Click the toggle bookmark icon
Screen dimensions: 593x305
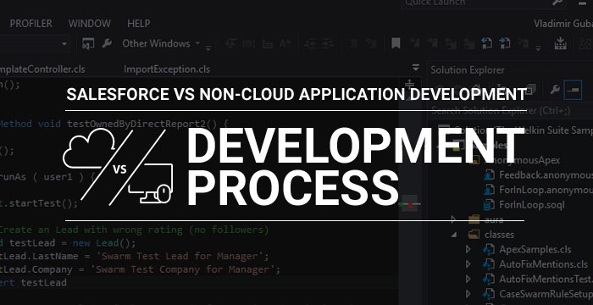396,43
